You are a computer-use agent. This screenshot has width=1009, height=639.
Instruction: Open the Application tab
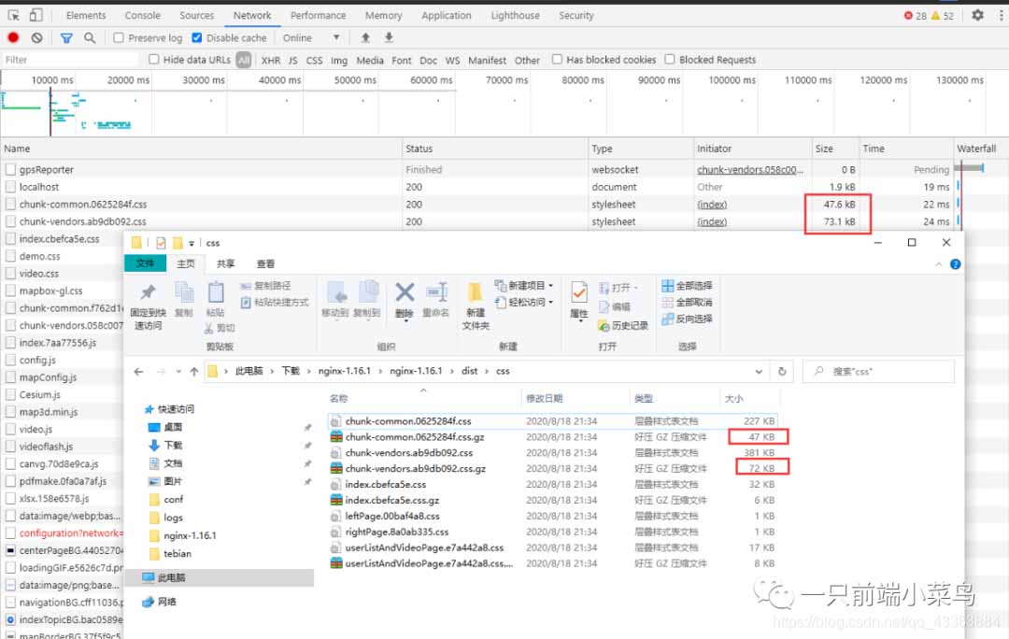446,16
